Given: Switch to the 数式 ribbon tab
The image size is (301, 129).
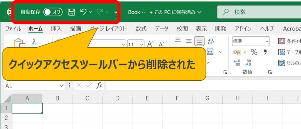Looking at the screenshot, I should pos(141,28).
